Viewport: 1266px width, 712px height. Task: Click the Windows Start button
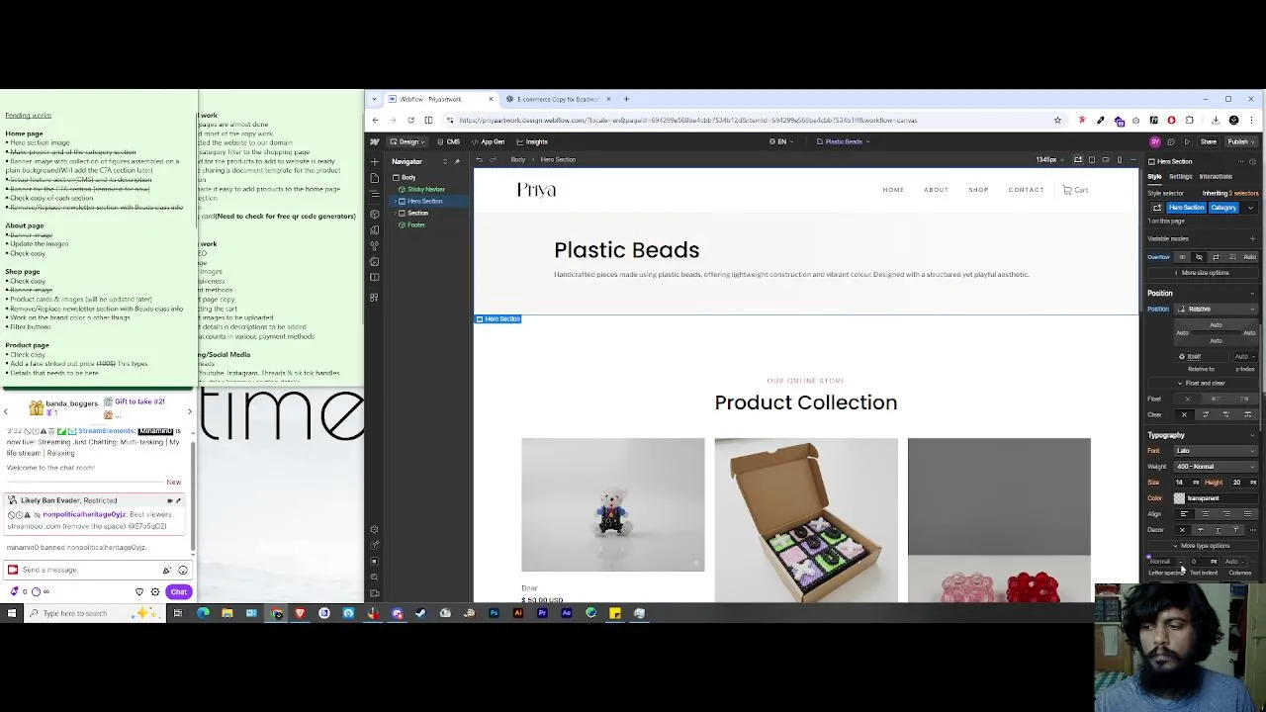point(12,613)
